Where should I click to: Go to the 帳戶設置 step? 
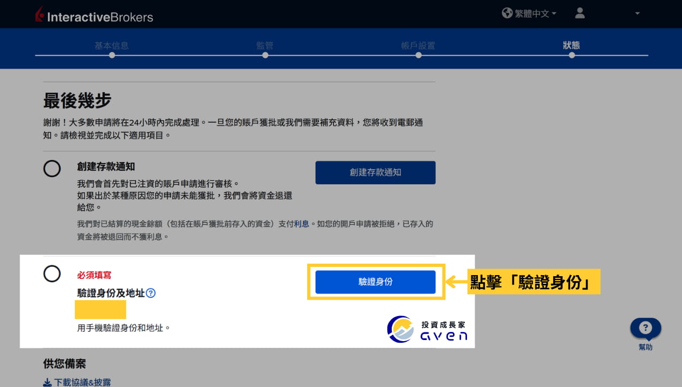[418, 45]
